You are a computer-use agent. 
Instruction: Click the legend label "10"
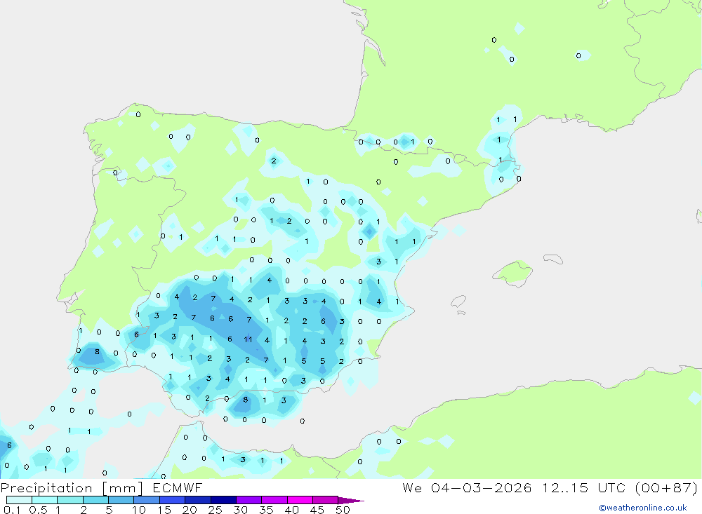(x=139, y=510)
